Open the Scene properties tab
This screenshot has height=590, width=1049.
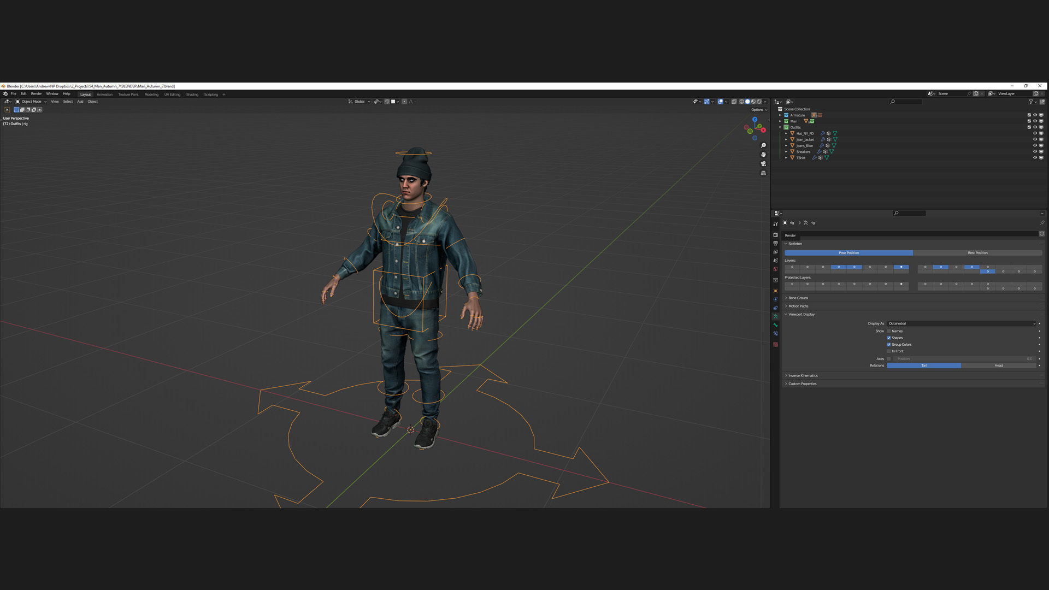tap(775, 261)
